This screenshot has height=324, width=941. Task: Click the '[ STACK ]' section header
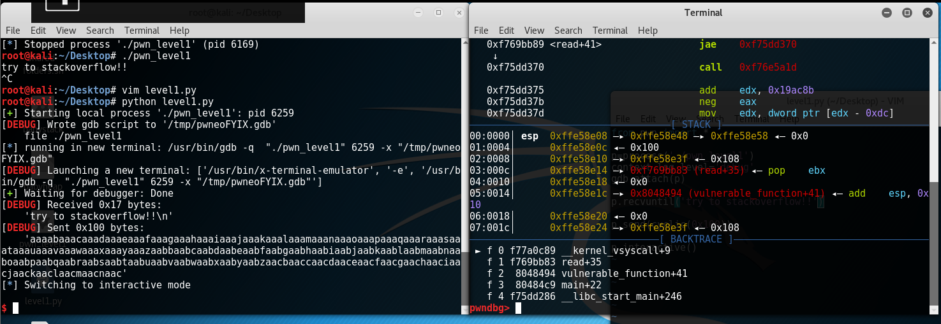click(697, 125)
